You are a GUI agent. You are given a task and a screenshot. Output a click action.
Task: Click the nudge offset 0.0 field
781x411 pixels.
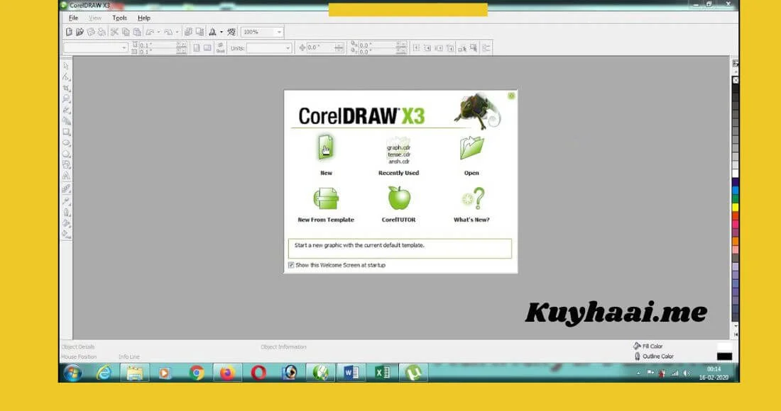[x=325, y=47]
